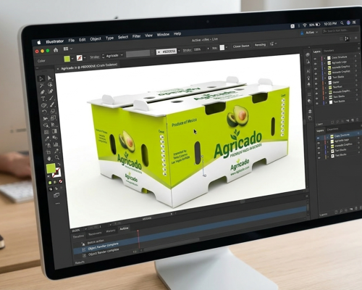
Task: Select the Direct Selection tool
Action: (49, 78)
